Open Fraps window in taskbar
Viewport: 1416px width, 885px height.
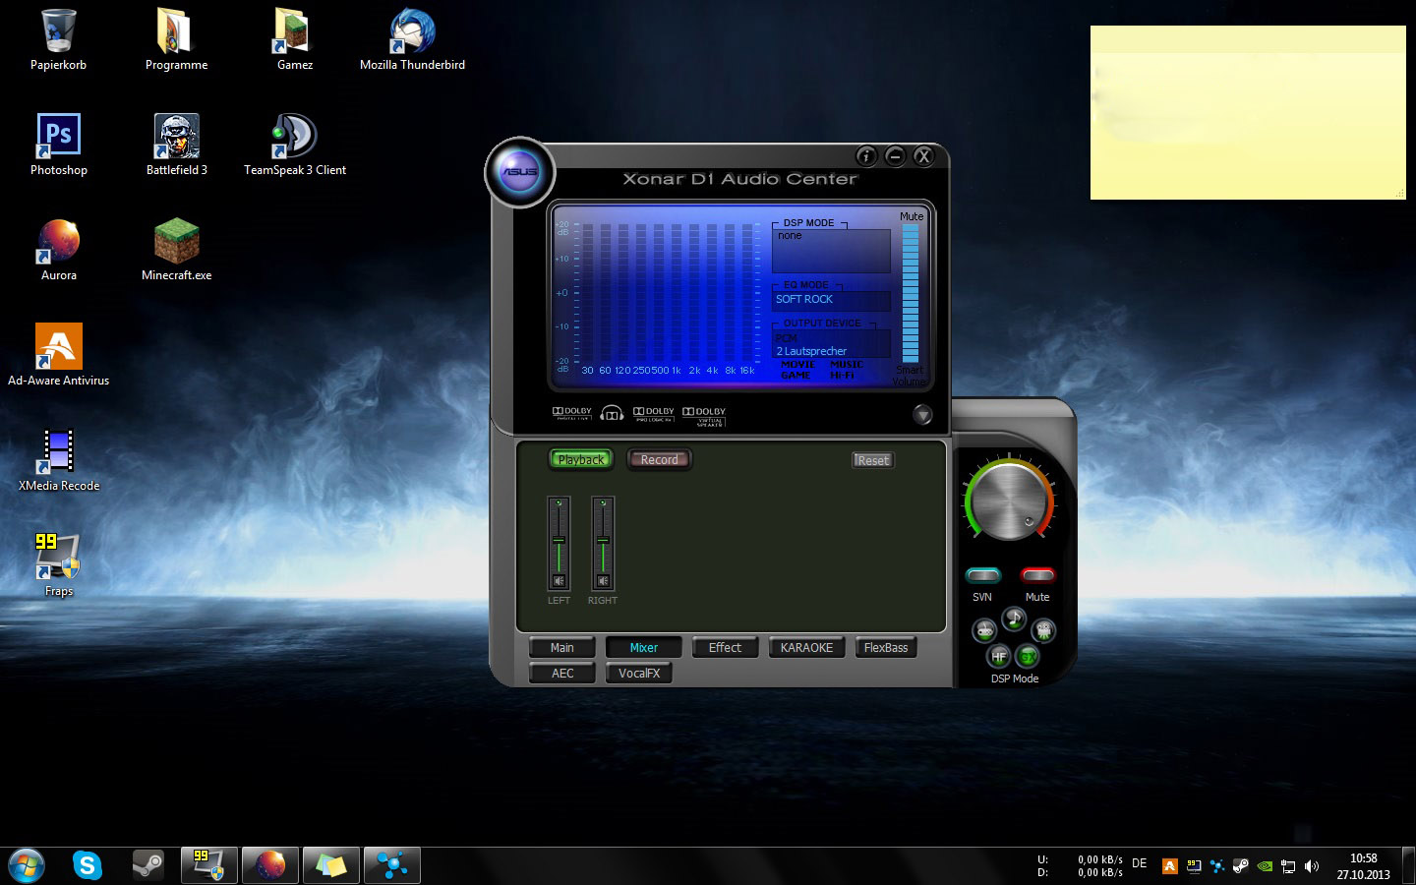208,865
